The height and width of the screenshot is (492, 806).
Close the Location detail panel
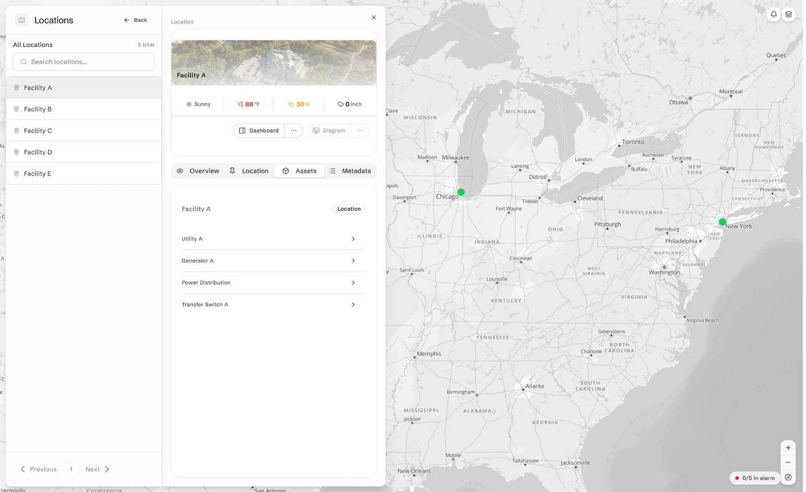[374, 17]
